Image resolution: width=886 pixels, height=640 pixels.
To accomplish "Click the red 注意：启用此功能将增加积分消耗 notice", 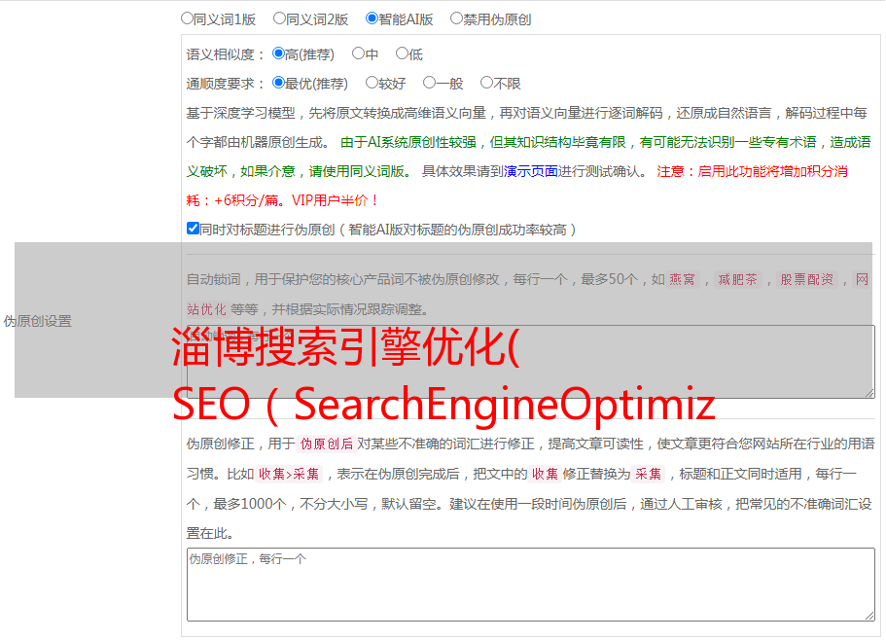I will (517, 186).
